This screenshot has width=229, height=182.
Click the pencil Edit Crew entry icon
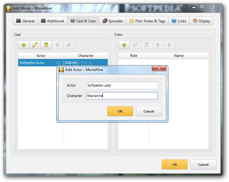click(135, 45)
